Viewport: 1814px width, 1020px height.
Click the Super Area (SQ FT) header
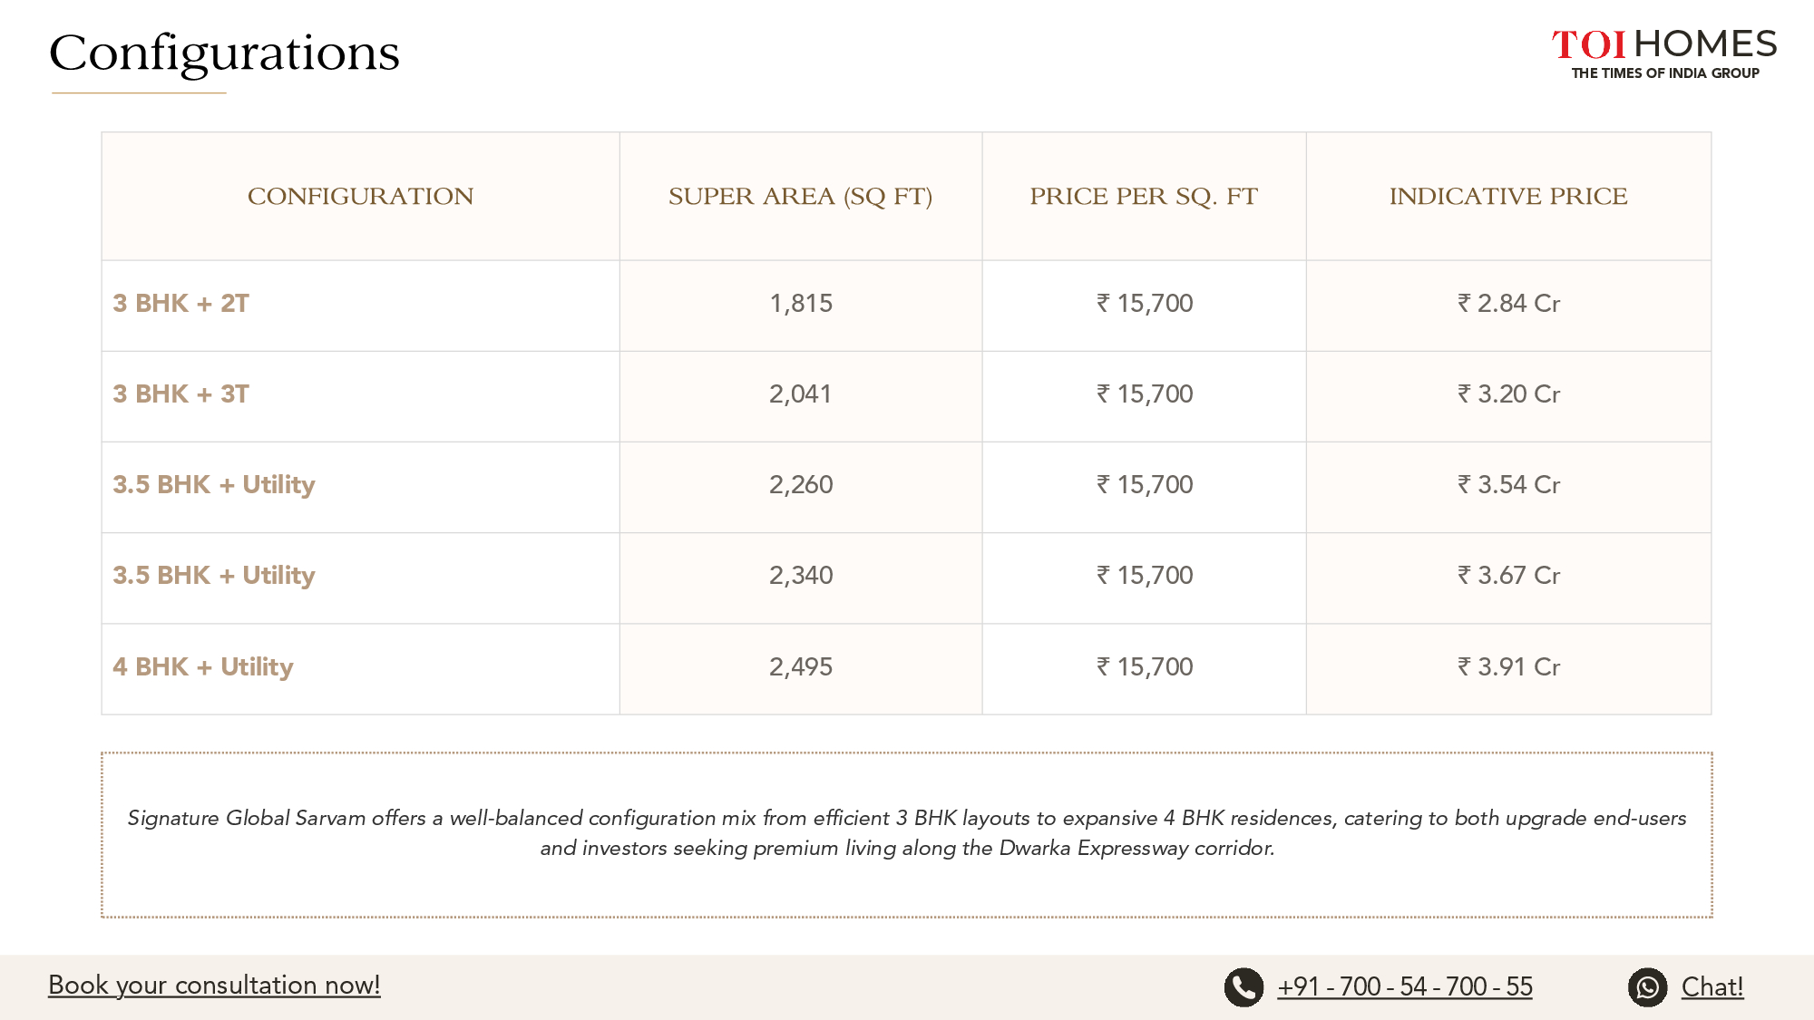click(x=800, y=197)
